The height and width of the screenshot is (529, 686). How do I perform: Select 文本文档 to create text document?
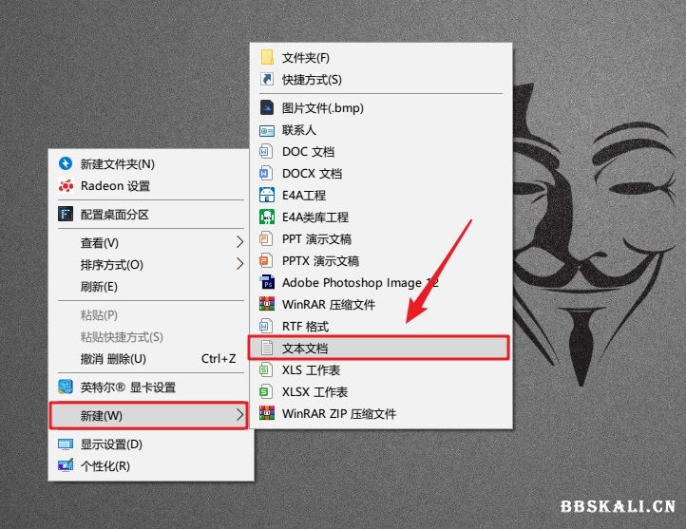(379, 348)
